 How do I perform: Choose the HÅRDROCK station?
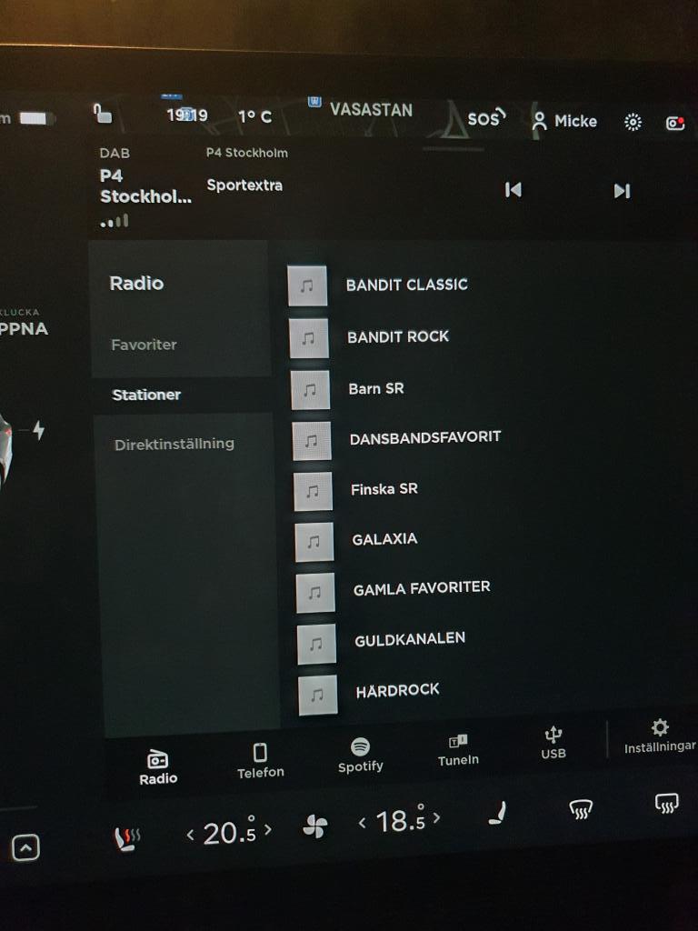(397, 691)
